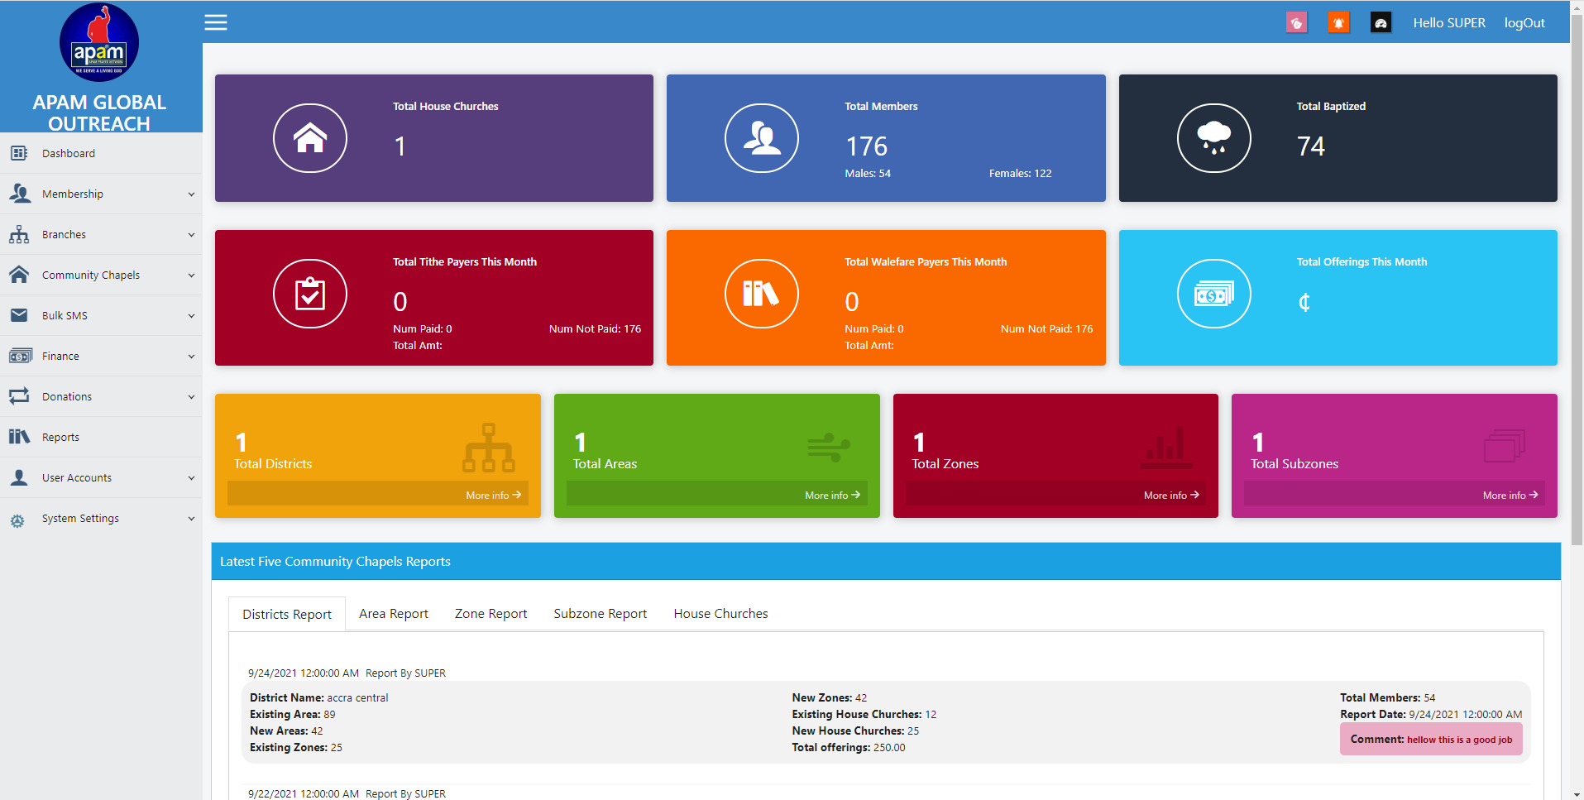Viewport: 1584px width, 800px height.
Task: Click the vertical page scrollbar
Action: 1577,281
